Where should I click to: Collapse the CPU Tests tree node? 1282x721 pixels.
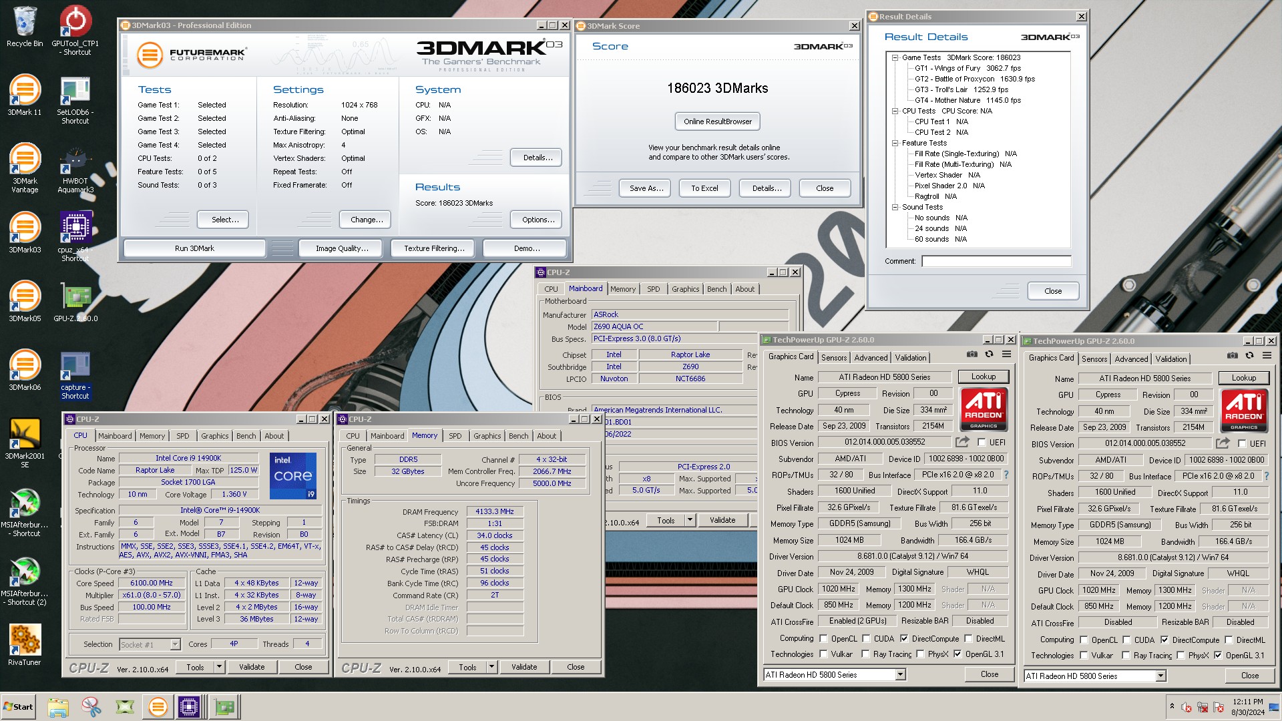click(x=895, y=111)
